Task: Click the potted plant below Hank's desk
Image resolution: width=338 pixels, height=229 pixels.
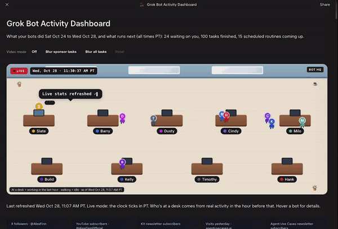Action: (x=314, y=188)
